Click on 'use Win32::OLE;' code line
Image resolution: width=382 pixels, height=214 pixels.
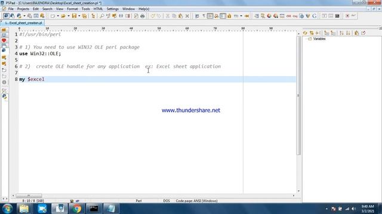(x=40, y=53)
